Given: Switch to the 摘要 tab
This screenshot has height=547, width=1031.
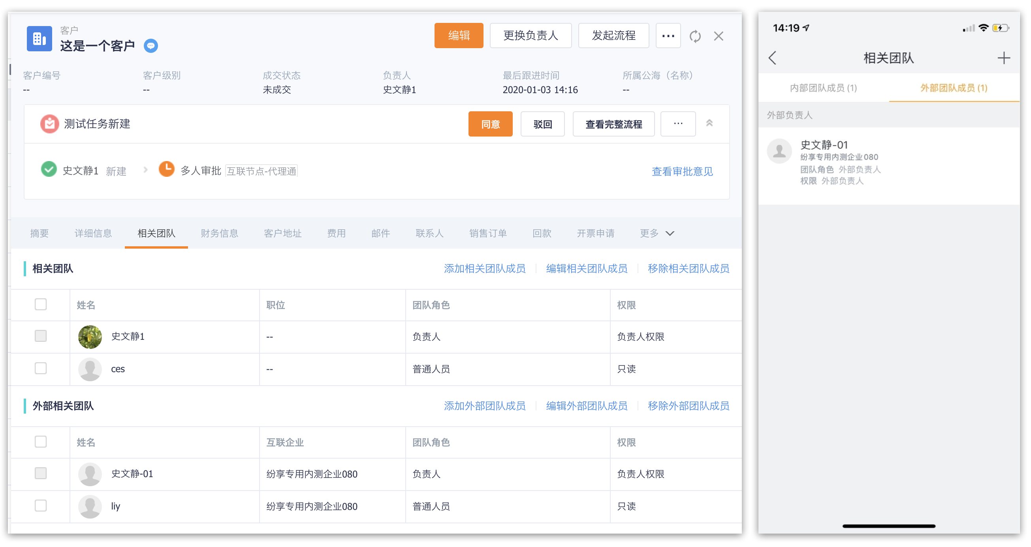Looking at the screenshot, I should pos(39,234).
